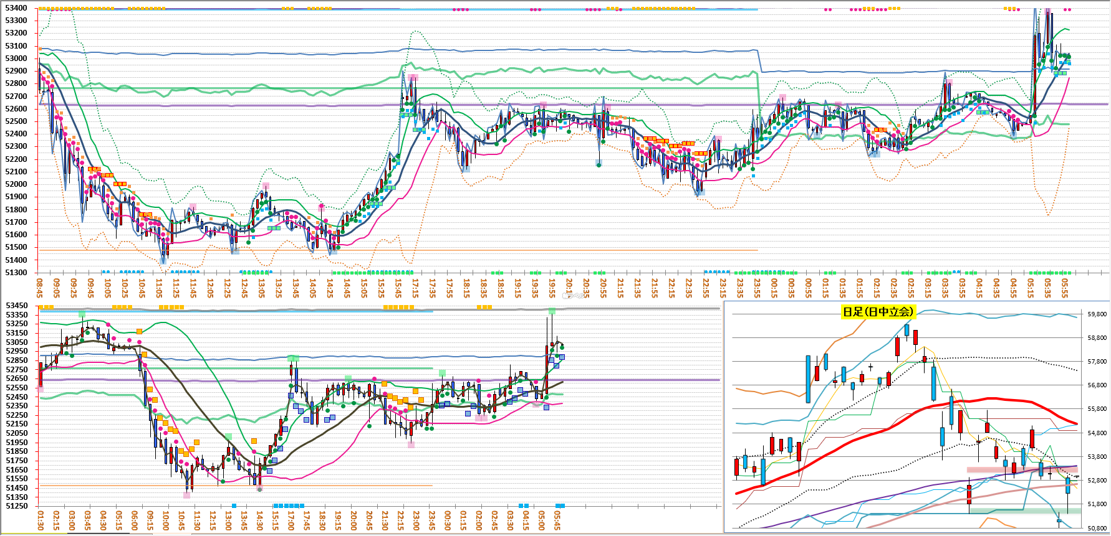Click the yellow 日足(日中立会) chart title
Viewport: 1111px width, 536px height.
pyautogui.click(x=878, y=312)
